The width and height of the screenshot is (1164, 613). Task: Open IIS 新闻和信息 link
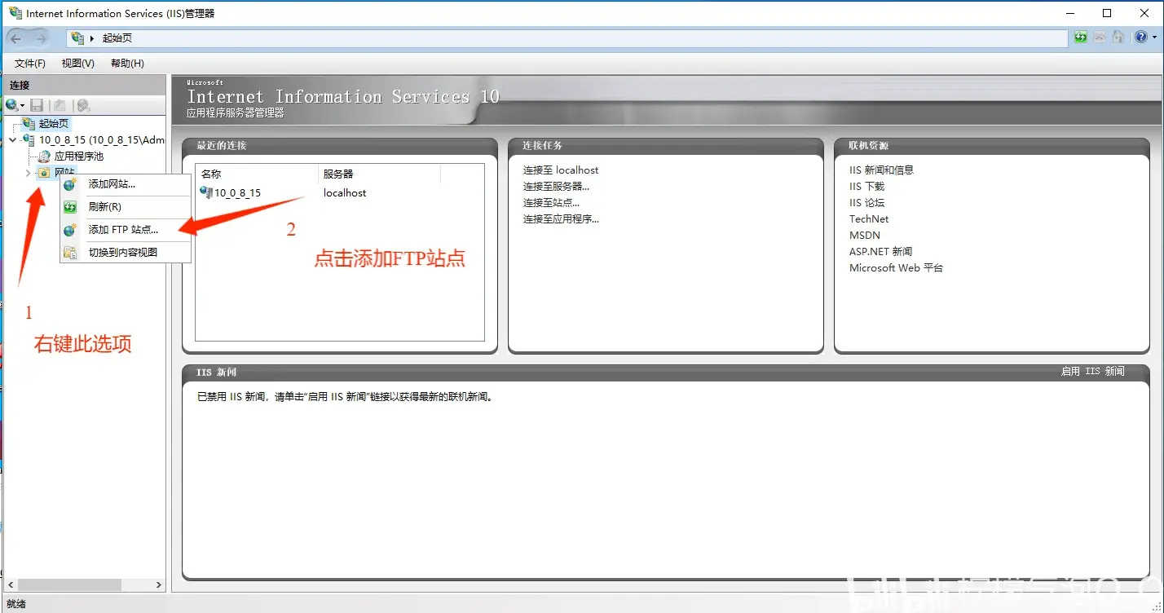pyautogui.click(x=881, y=170)
